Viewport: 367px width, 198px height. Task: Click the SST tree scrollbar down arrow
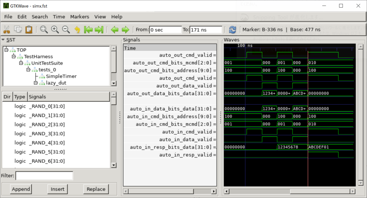(113, 83)
